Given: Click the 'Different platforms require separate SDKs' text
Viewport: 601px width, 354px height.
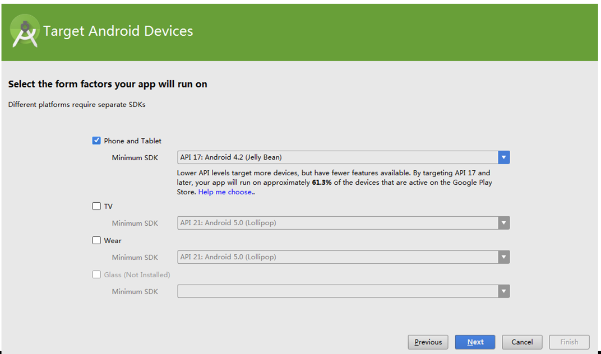Looking at the screenshot, I should [77, 105].
